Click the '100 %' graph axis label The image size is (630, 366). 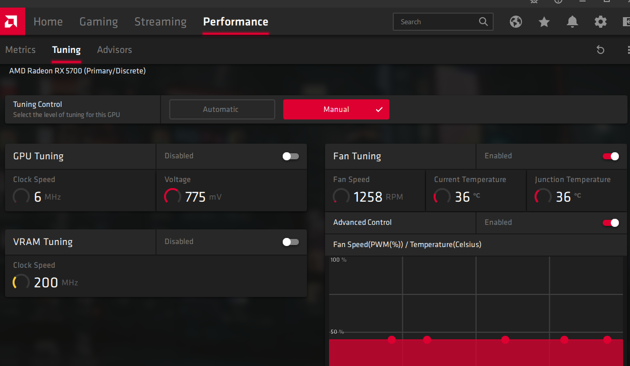338,260
